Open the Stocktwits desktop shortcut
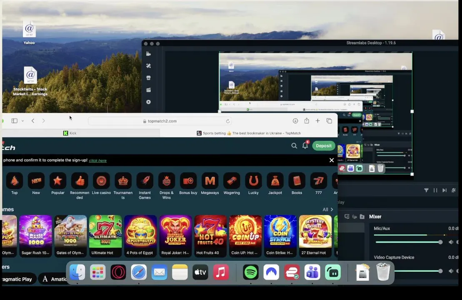The width and height of the screenshot is (462, 300). coord(30,82)
